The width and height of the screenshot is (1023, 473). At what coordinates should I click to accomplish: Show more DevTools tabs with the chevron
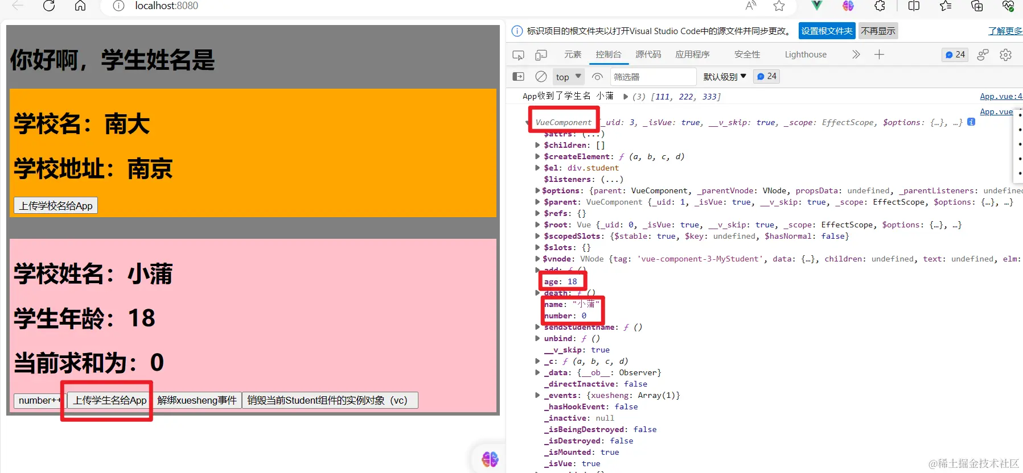[x=856, y=55]
